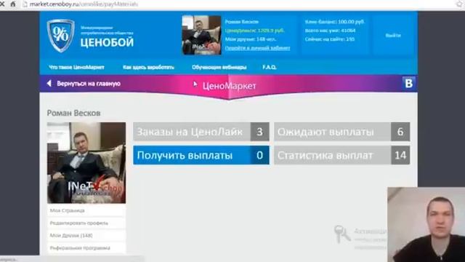The image size is (465, 262).
Task: Open the Ожидают выплаты tab
Action: point(342,132)
